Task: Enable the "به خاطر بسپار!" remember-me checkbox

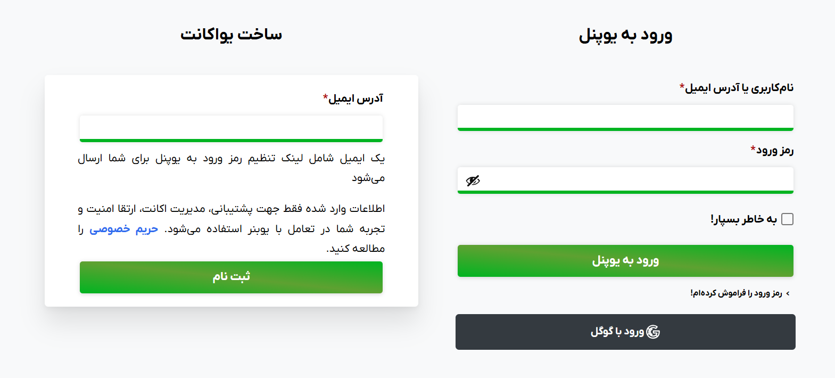Action: click(x=786, y=218)
